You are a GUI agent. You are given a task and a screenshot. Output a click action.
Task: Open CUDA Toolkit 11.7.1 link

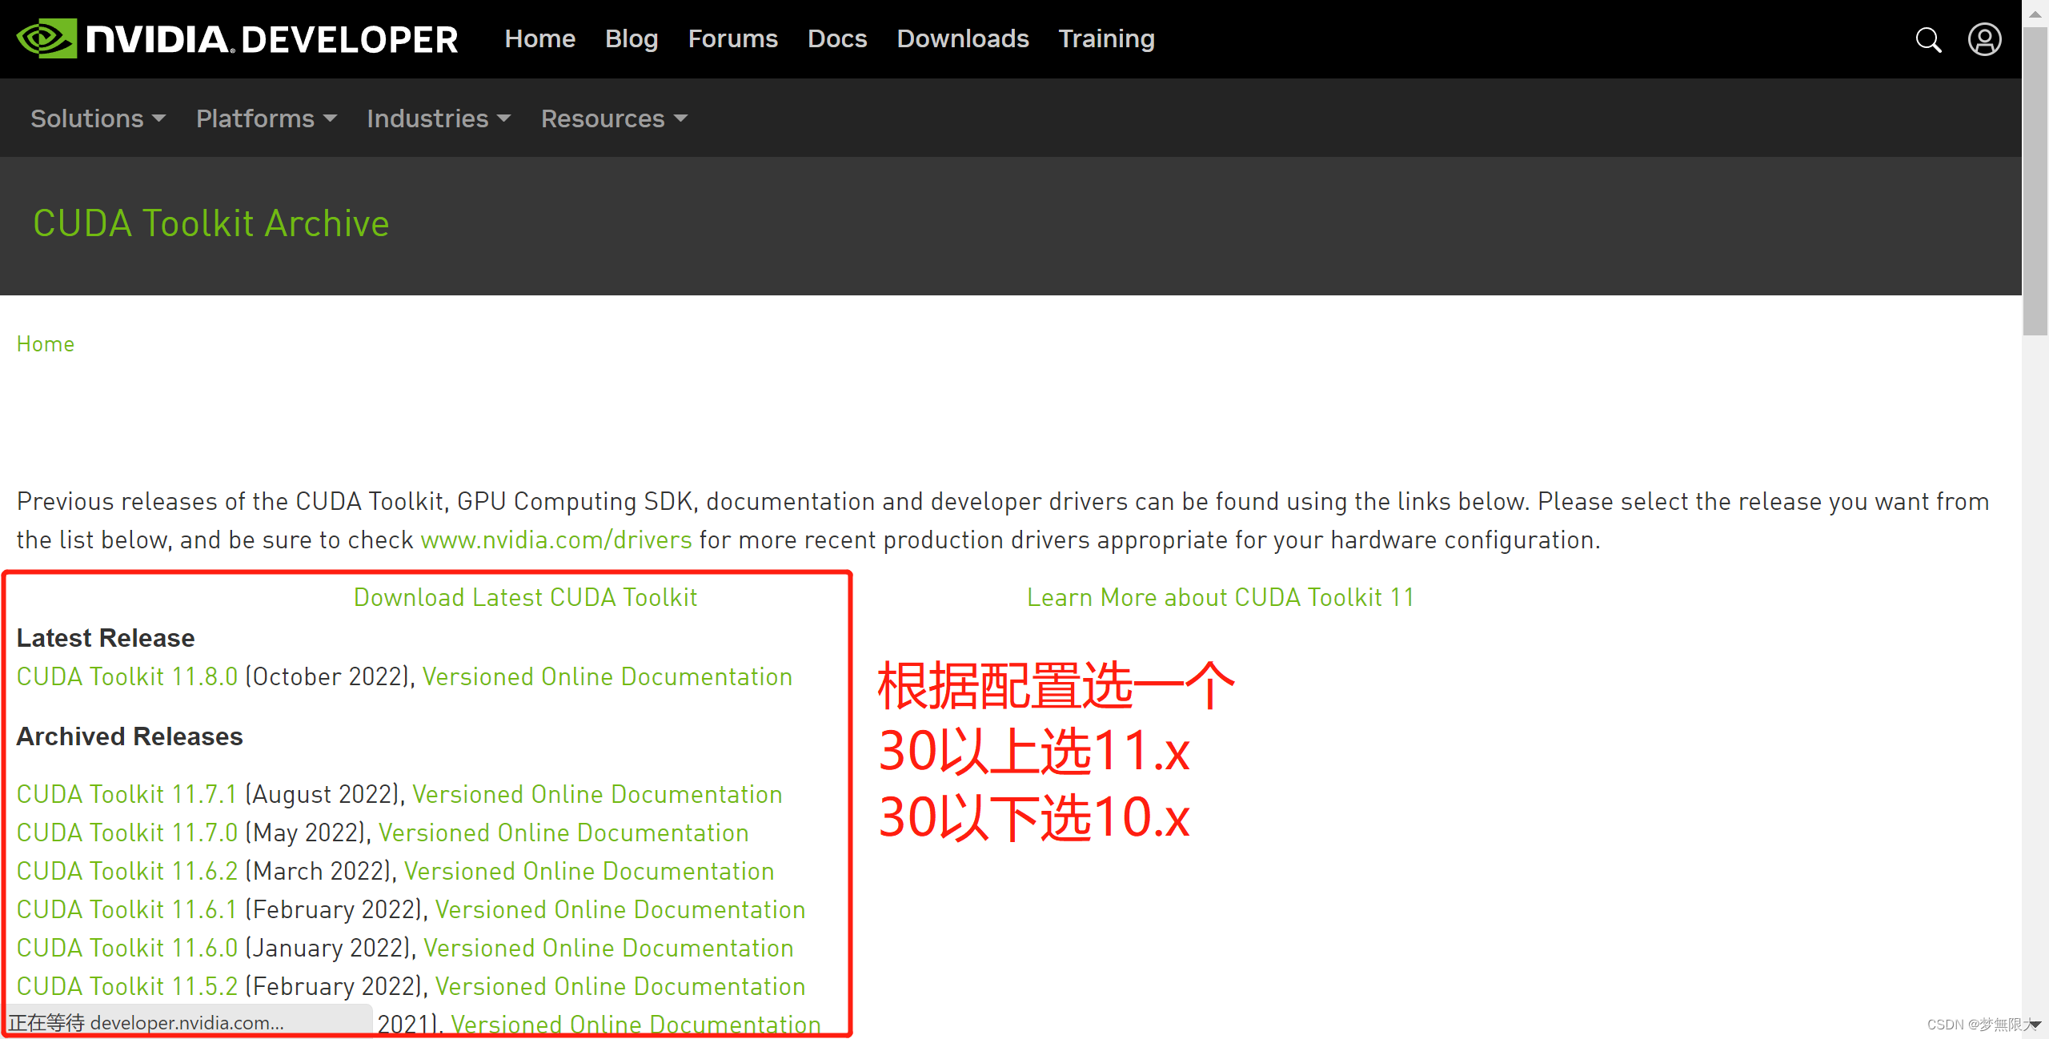pos(127,795)
